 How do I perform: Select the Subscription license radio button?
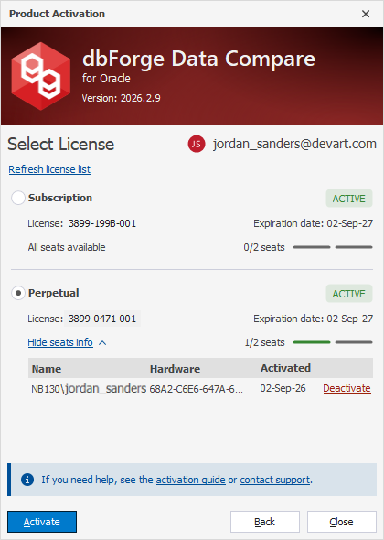pos(18,198)
